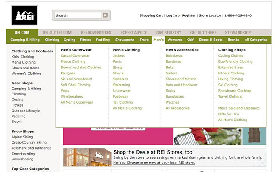This screenshot has width=280, height=172.
Task: Select Eco-Friendly Clothing link
Action: tap(236, 61)
